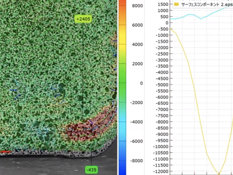Click the 4000 tick label on the color scale
Screen dimensions: 233x175
137,44
